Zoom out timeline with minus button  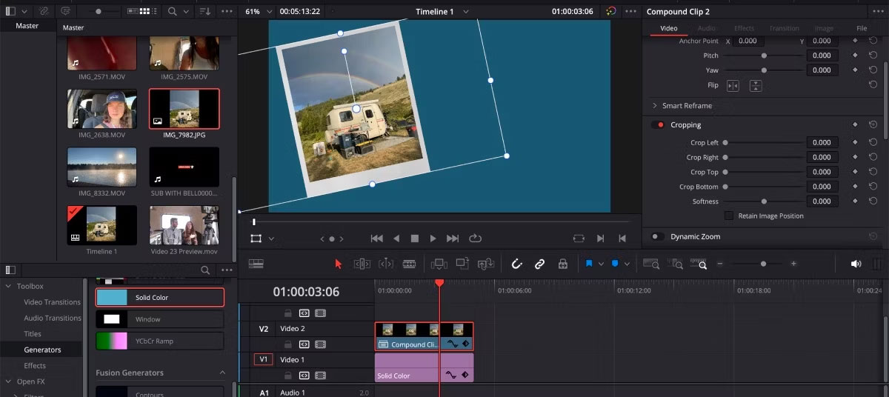point(719,264)
